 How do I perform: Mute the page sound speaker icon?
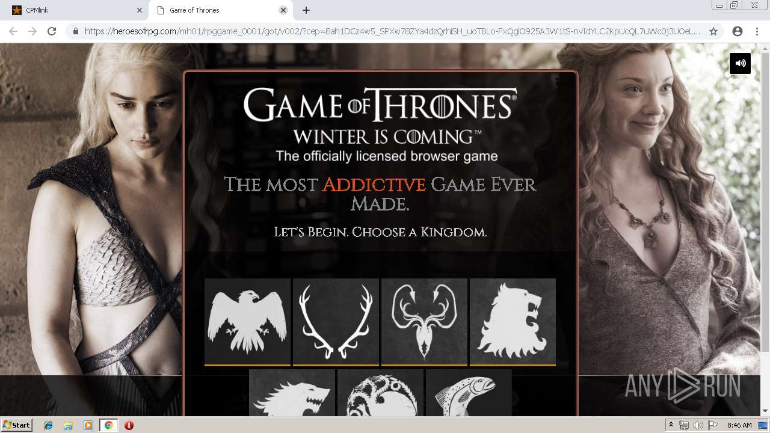(x=740, y=63)
